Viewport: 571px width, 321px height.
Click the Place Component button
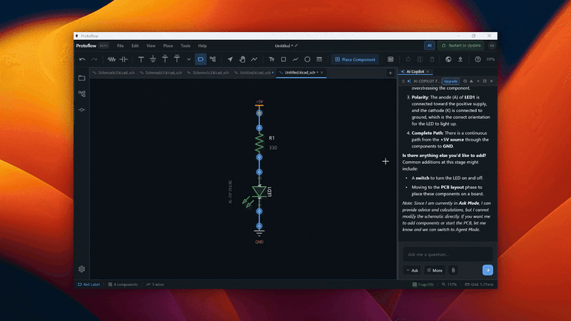click(x=355, y=59)
